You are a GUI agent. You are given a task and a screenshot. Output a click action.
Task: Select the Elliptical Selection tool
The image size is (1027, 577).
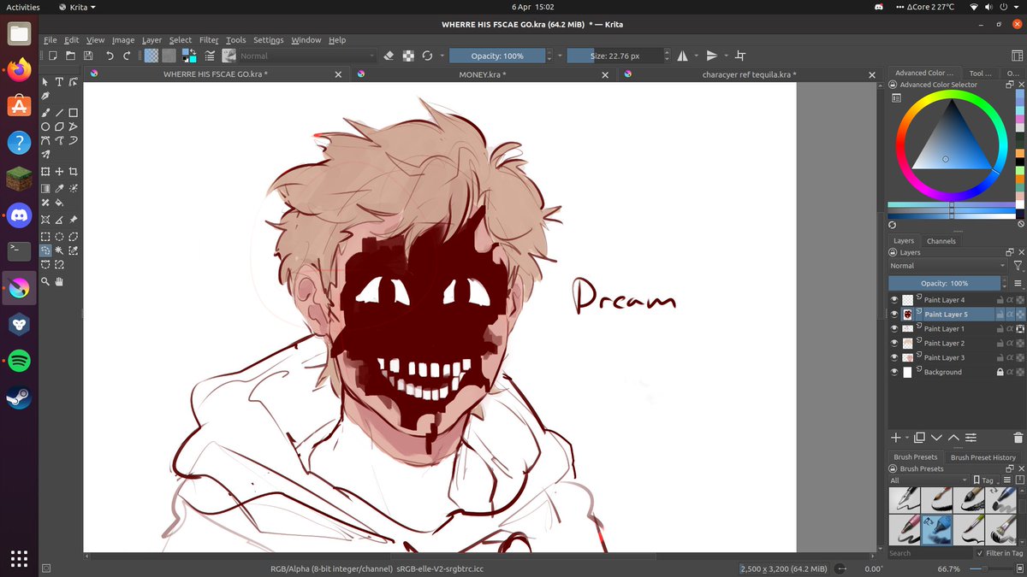pyautogui.click(x=59, y=236)
